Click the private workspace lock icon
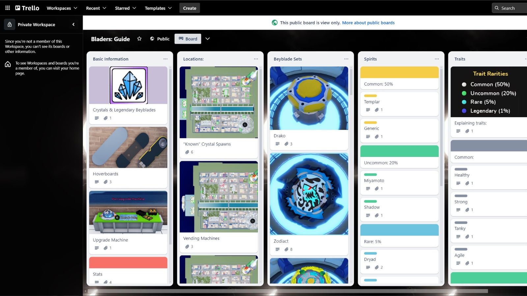This screenshot has height=296, width=527. (x=10, y=24)
